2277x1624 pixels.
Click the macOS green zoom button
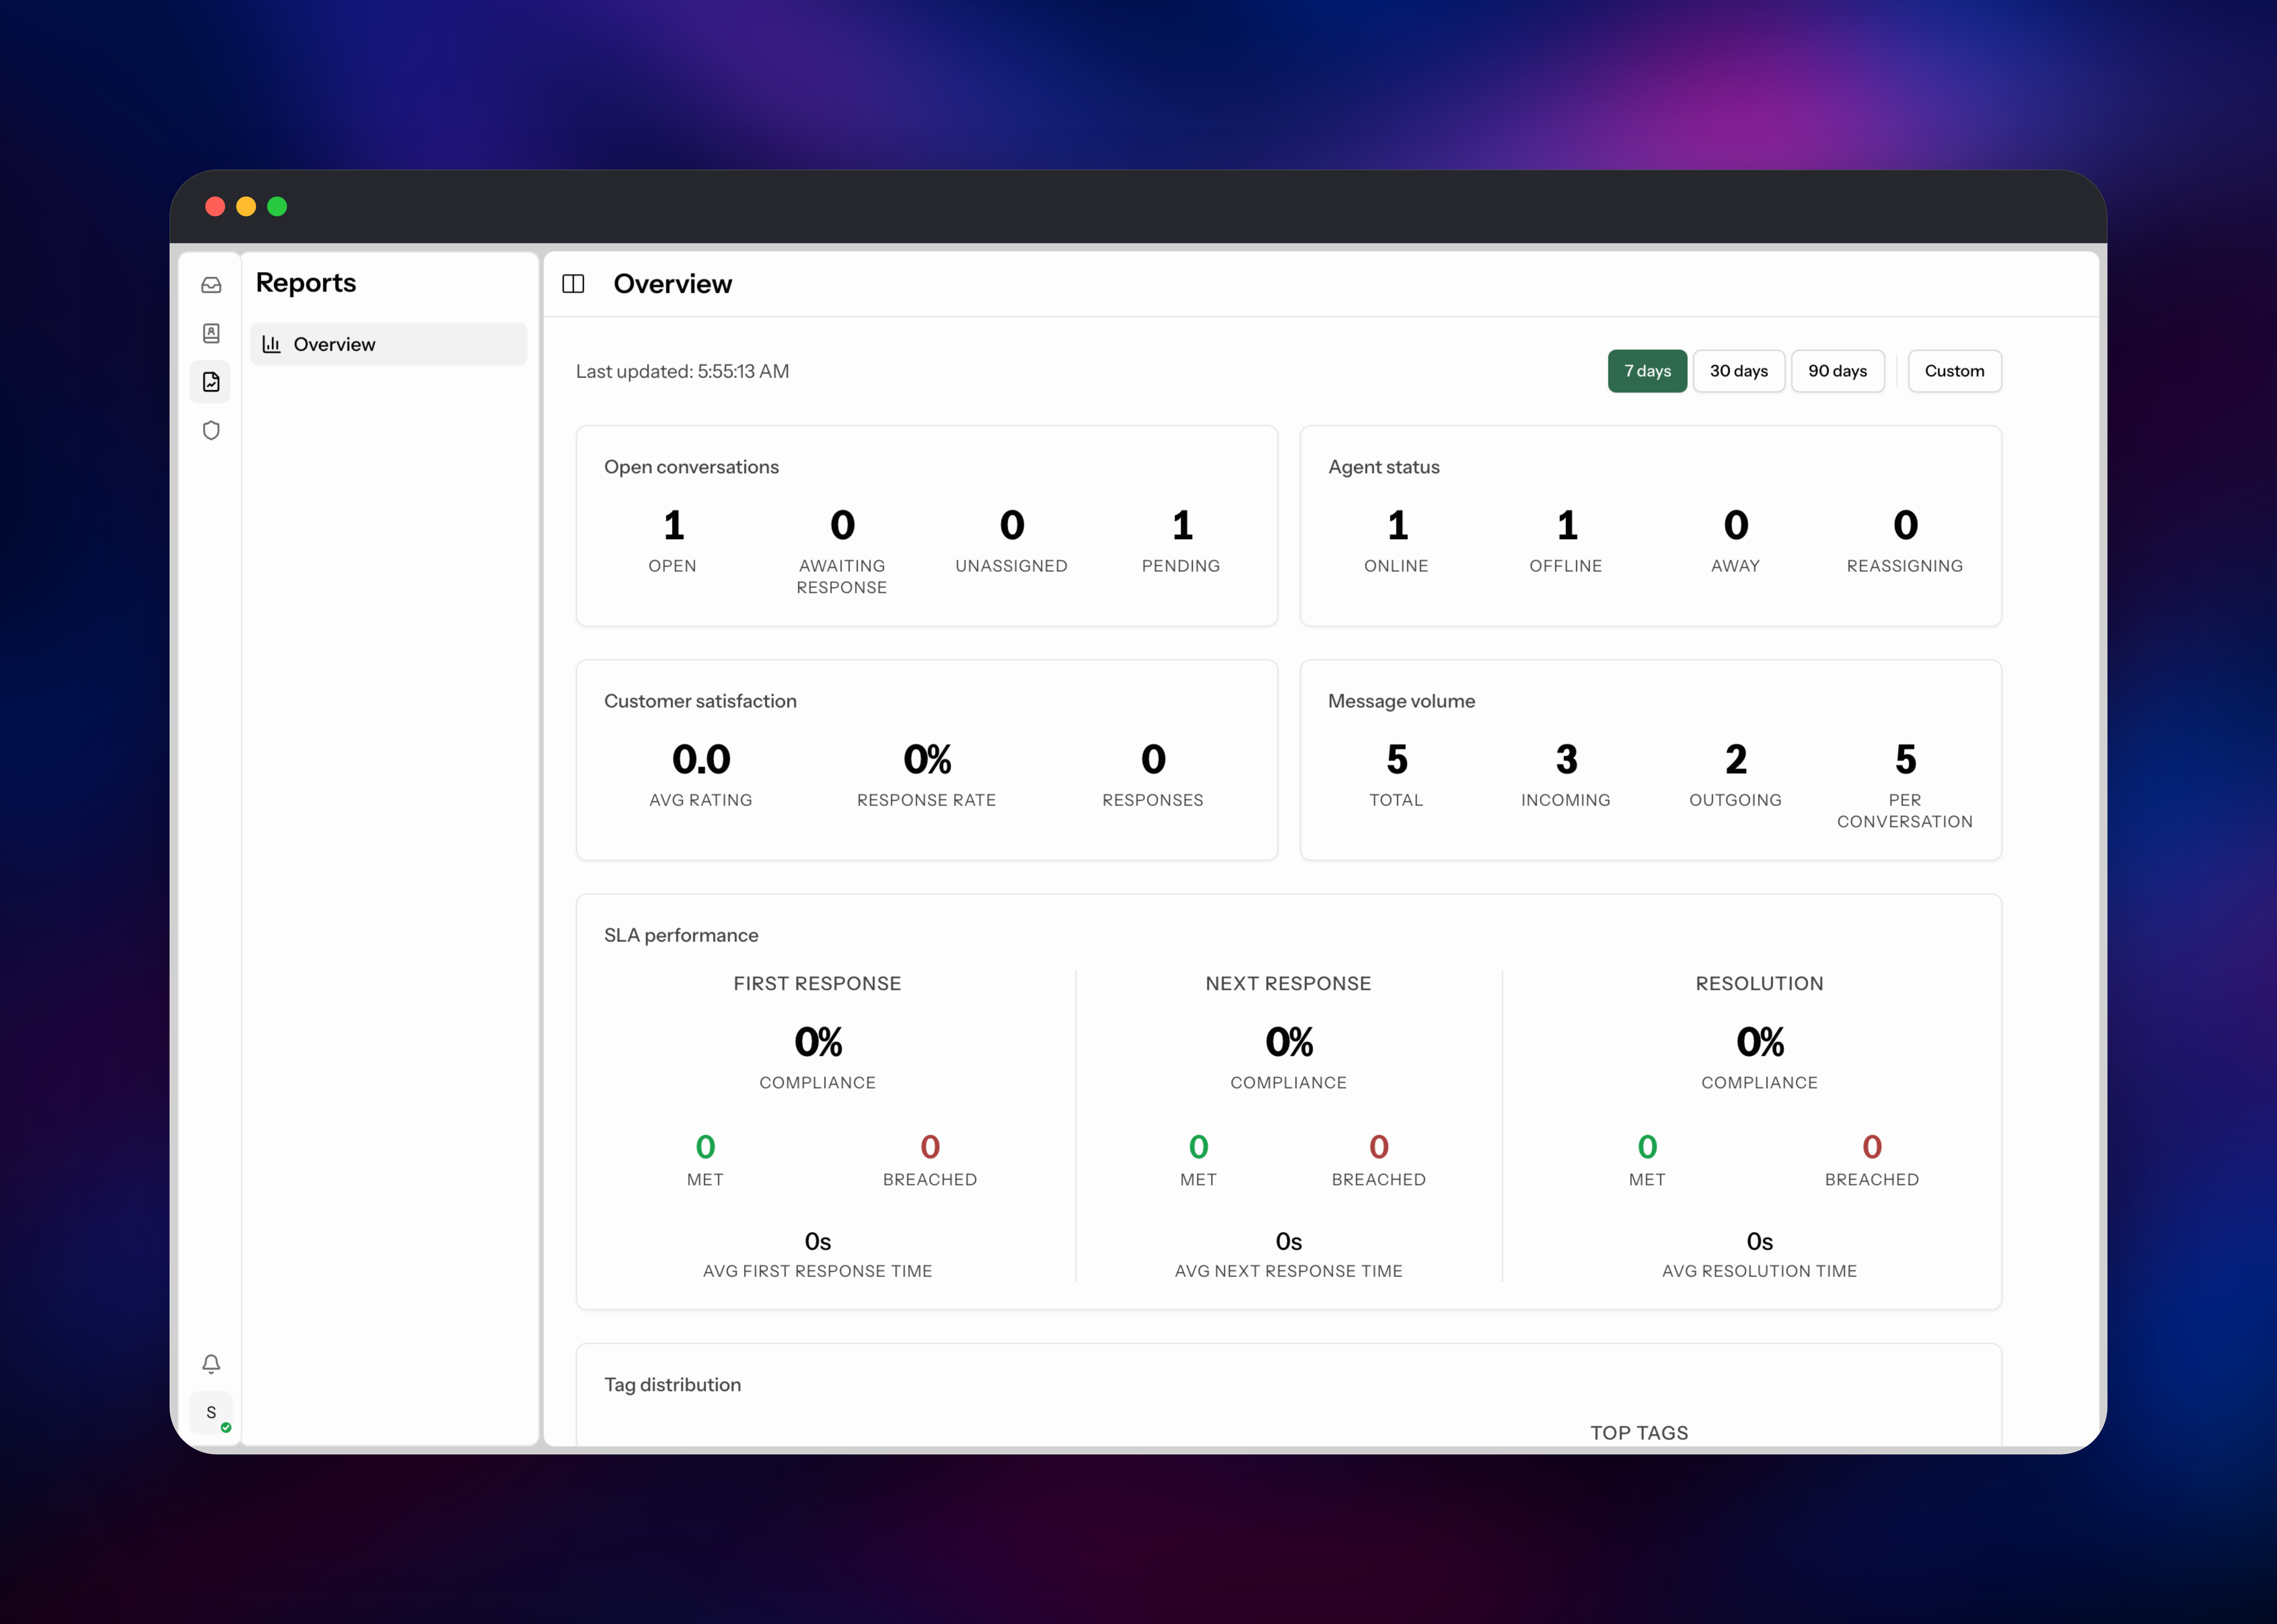[277, 206]
